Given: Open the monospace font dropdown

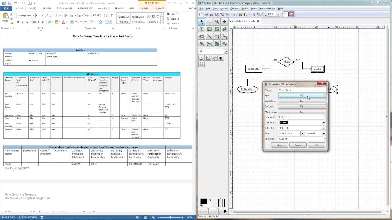Looking at the screenshot, I should 302,134.
